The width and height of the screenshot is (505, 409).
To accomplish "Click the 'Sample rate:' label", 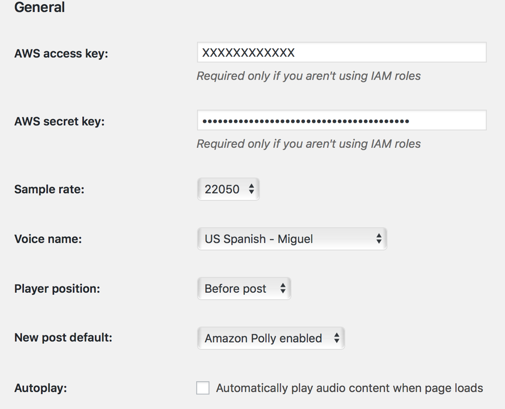I will (x=49, y=189).
